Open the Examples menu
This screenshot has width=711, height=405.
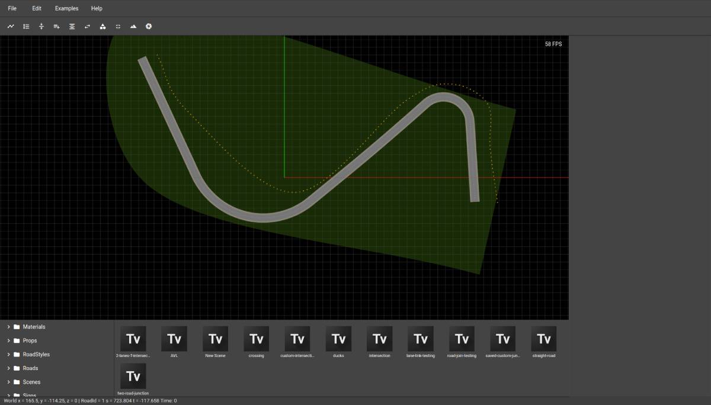pyautogui.click(x=66, y=8)
